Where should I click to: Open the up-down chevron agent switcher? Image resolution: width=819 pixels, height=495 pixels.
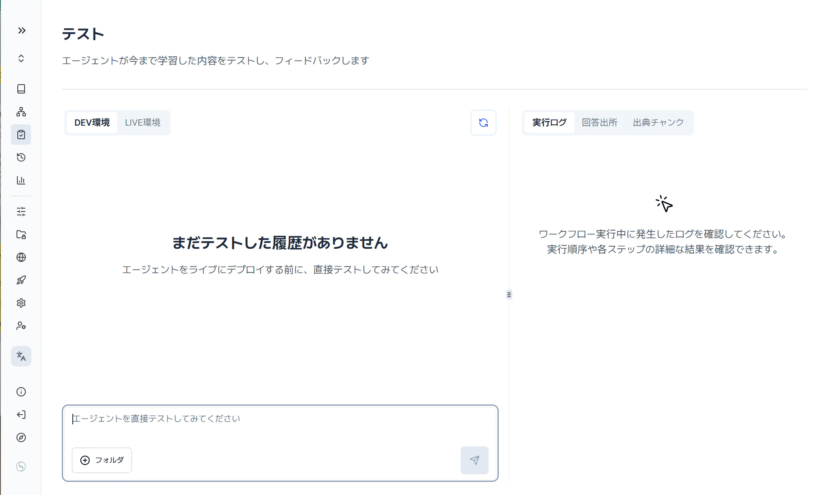pyautogui.click(x=21, y=58)
